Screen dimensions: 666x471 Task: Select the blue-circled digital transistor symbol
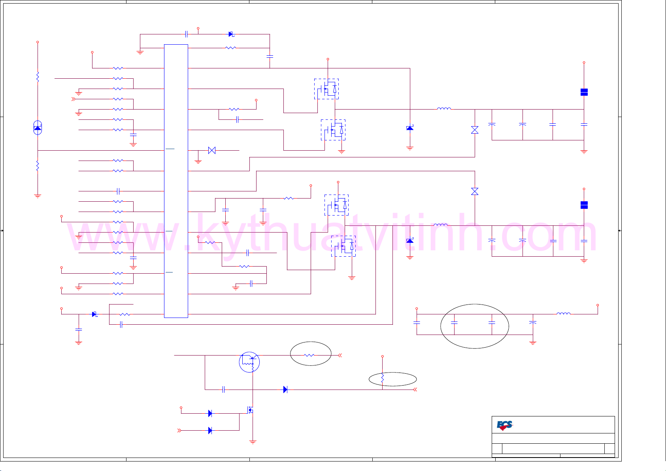tap(249, 362)
